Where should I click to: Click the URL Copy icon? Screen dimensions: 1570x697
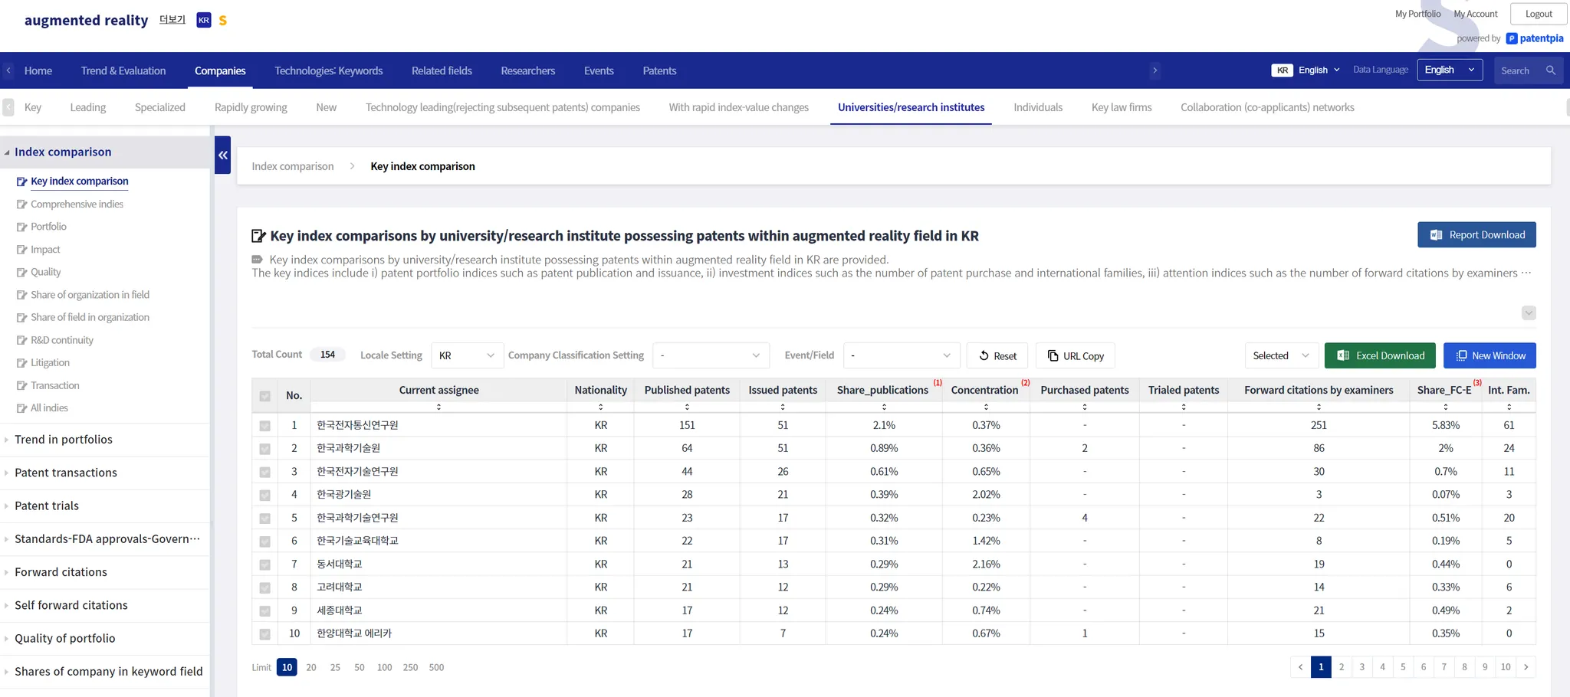[x=1053, y=355]
